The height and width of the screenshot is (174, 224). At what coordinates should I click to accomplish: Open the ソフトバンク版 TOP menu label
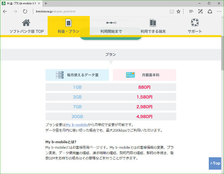point(26,31)
